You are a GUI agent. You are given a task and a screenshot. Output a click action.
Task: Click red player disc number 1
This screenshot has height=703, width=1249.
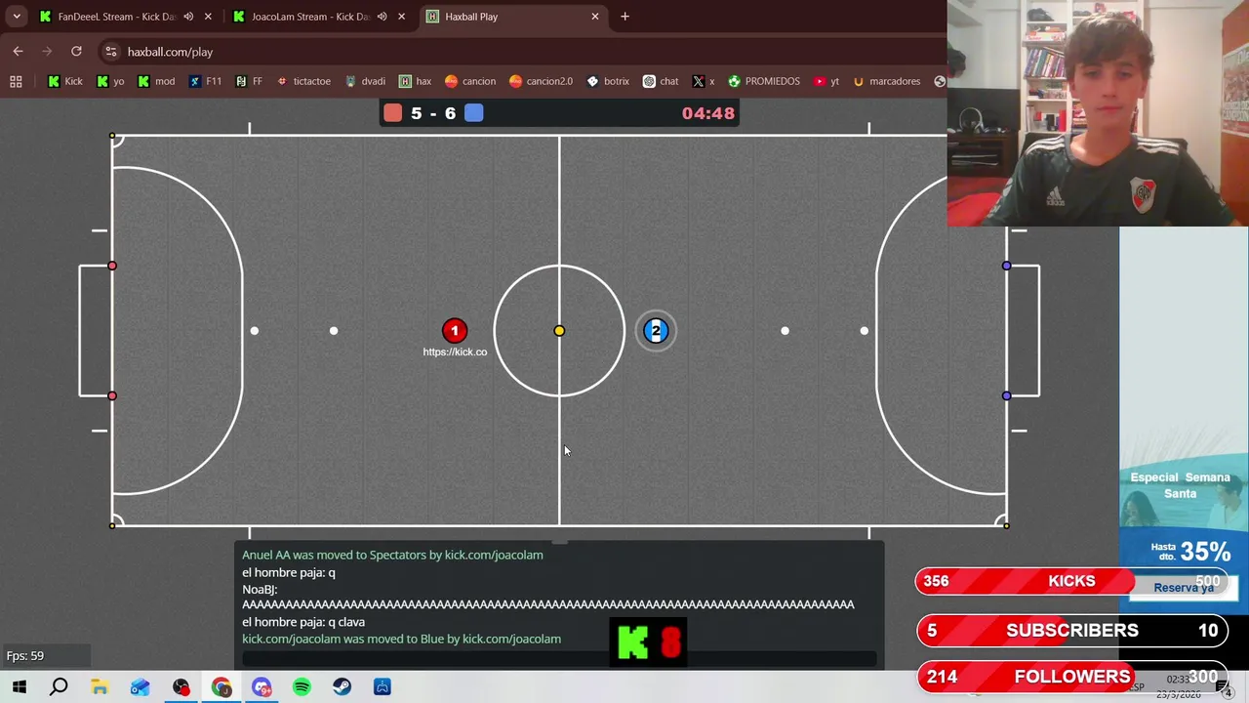(454, 331)
